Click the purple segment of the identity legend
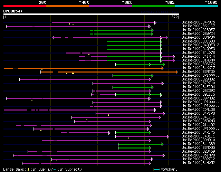 click(x=110, y=6)
